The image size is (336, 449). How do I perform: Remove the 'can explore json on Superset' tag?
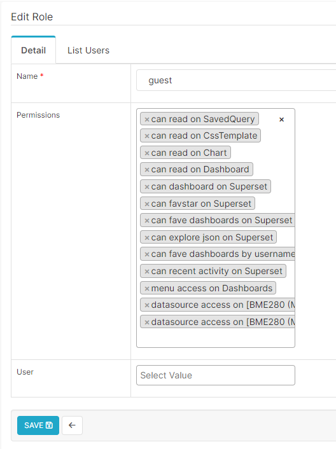coord(147,238)
